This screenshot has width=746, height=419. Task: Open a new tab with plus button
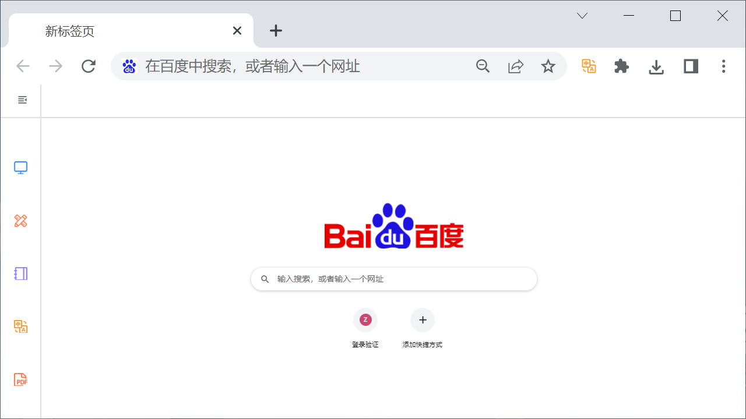pyautogui.click(x=276, y=31)
